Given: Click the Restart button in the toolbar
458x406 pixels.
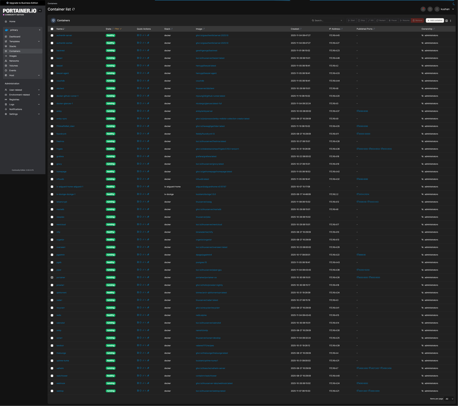Looking at the screenshot, I should [x=381, y=20].
